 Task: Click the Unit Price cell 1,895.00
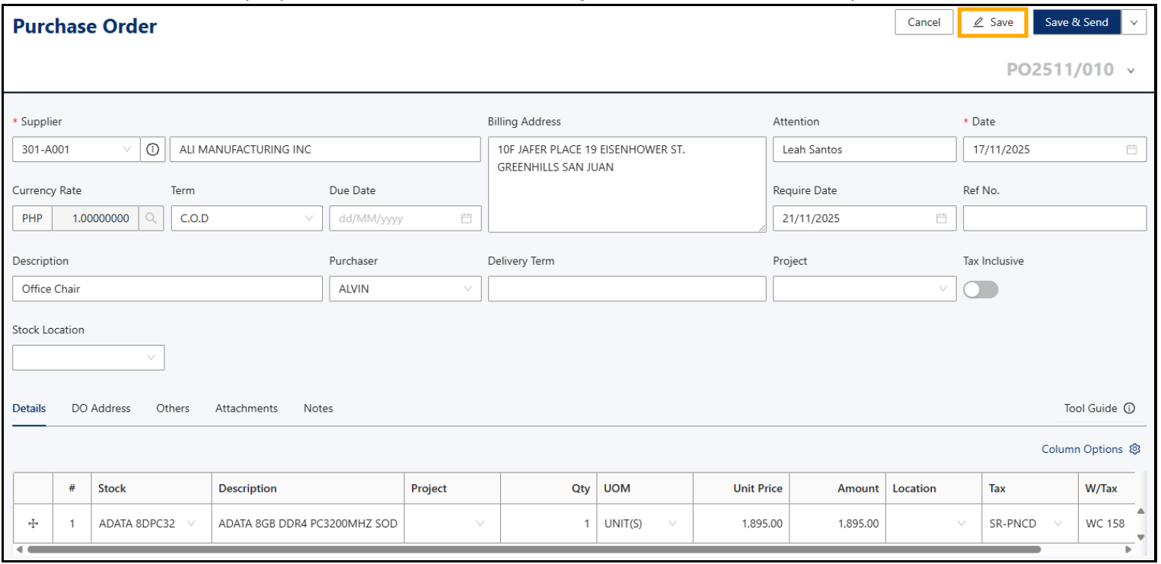click(x=741, y=524)
